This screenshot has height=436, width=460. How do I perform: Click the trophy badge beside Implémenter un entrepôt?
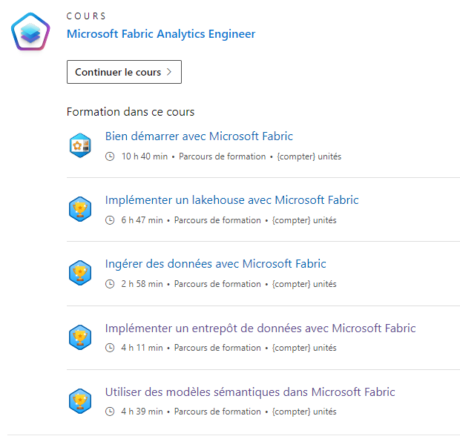[x=80, y=337]
